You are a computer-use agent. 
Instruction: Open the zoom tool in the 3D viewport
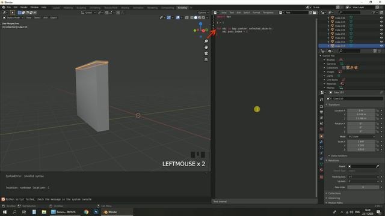click(206, 41)
